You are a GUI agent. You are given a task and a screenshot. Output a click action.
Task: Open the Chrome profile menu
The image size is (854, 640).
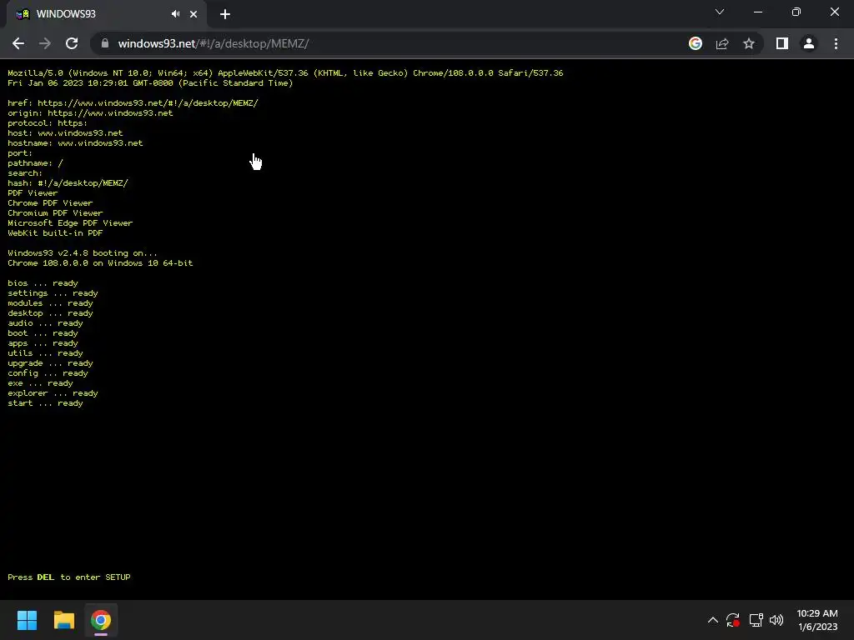(x=809, y=43)
